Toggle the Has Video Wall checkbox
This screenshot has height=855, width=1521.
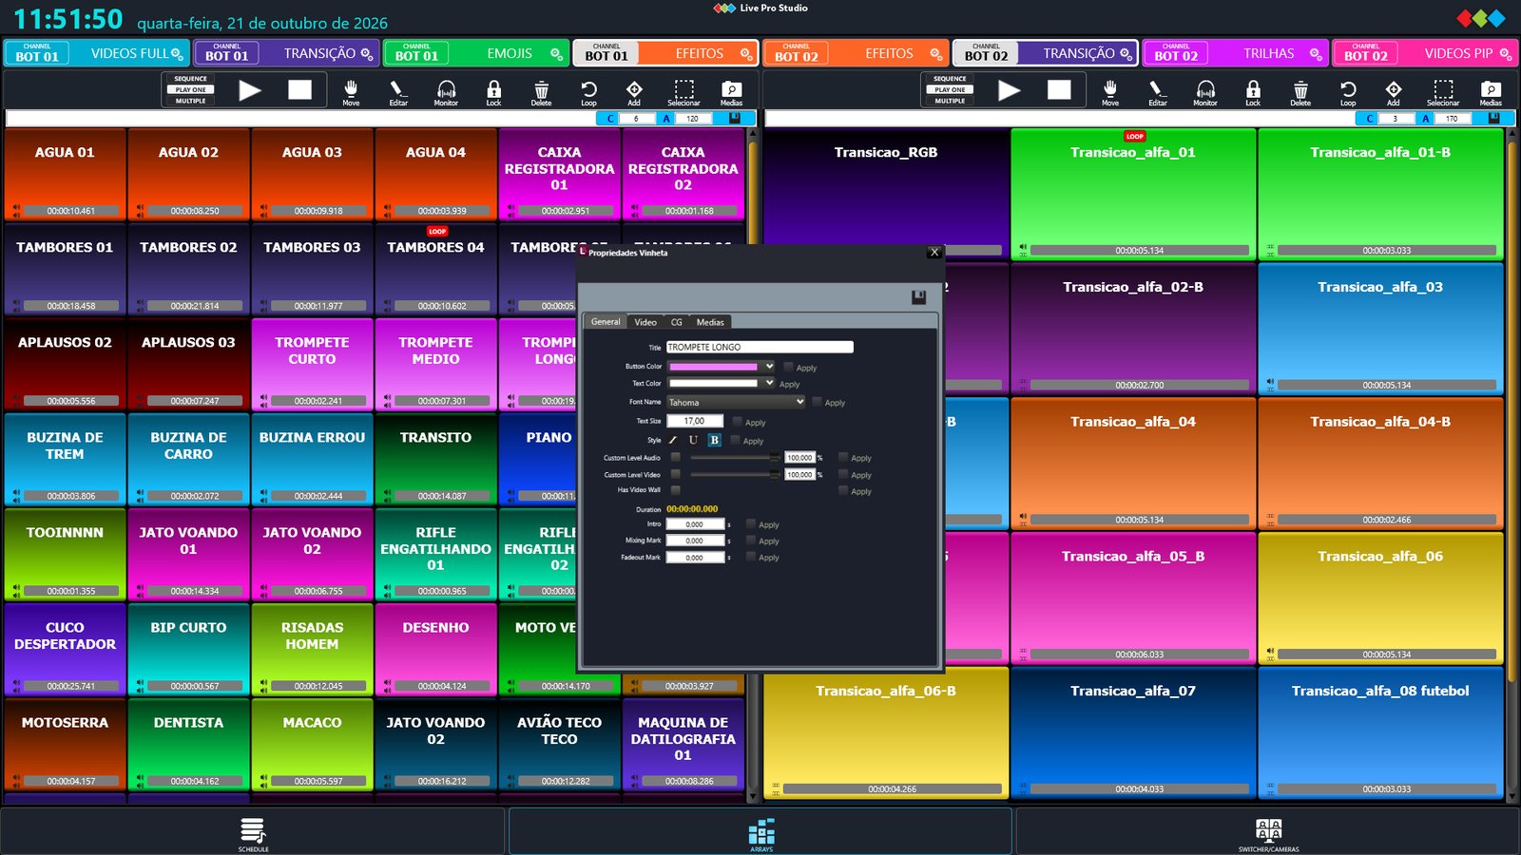(676, 490)
